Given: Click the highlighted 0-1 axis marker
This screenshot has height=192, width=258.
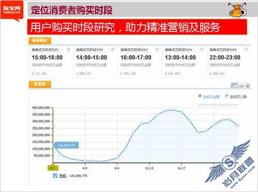Looking at the screenshot, I should click(53, 168).
